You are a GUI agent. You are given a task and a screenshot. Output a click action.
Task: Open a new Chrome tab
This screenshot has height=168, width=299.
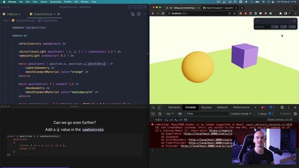242,8
